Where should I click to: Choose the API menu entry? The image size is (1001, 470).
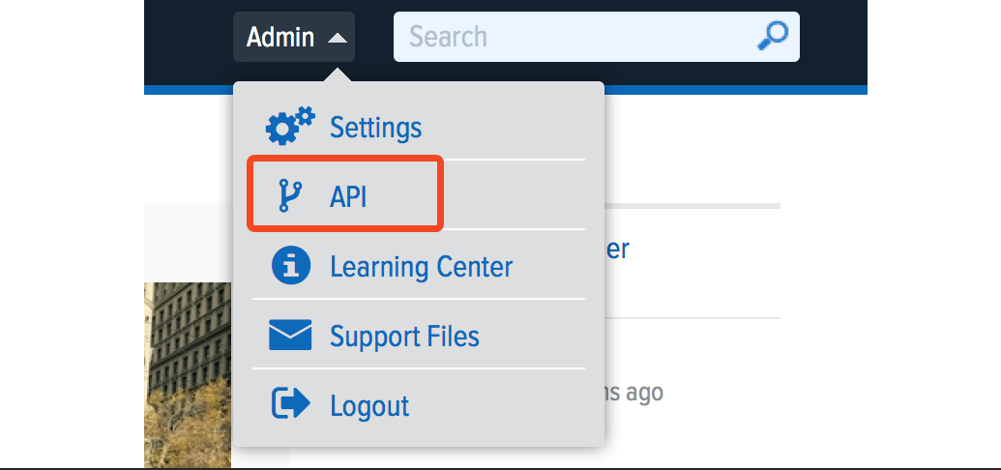pyautogui.click(x=349, y=196)
